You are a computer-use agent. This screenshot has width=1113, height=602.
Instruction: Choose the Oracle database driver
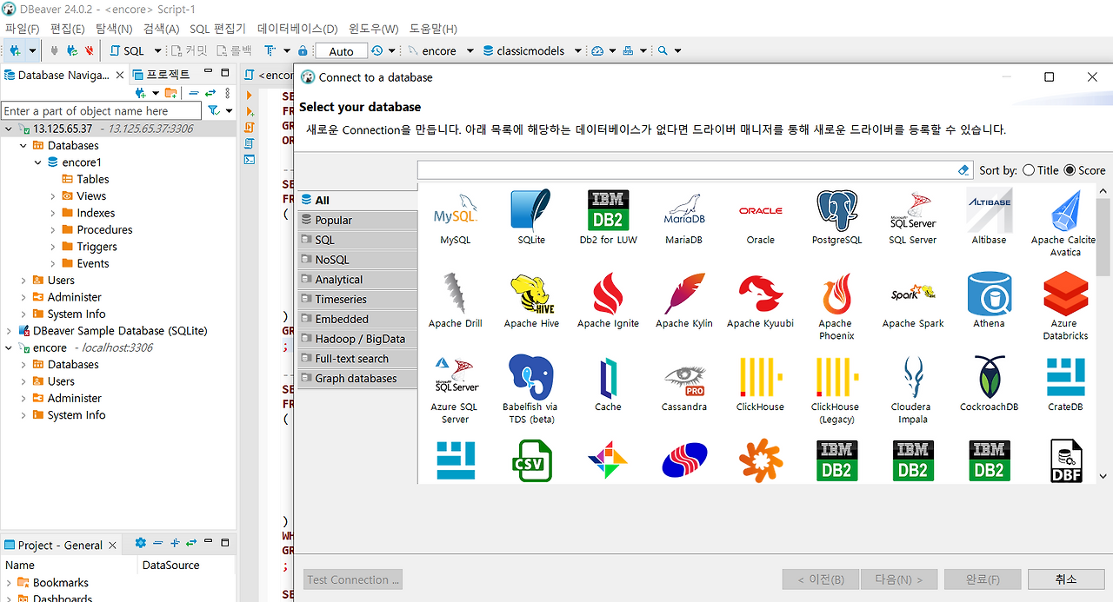click(x=760, y=217)
